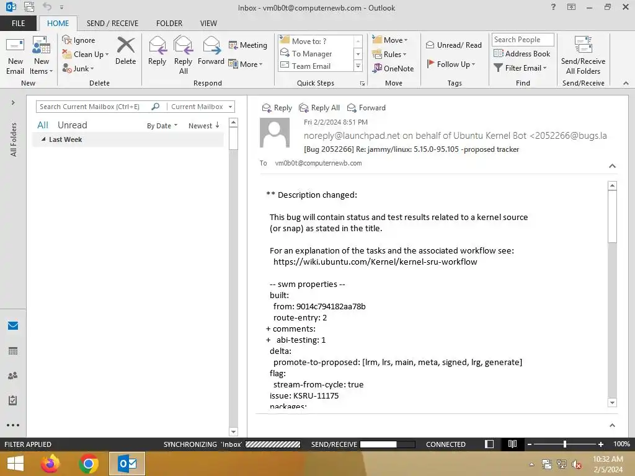The image size is (635, 476).
Task: Click Forward in the ribbon
Action: (211, 51)
